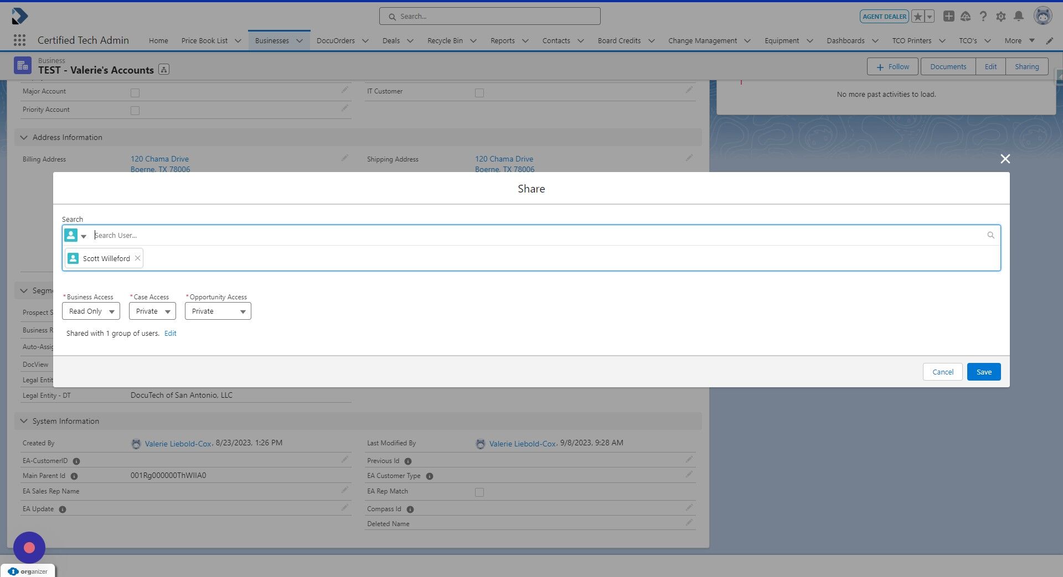Click the global actions plus icon

(948, 16)
